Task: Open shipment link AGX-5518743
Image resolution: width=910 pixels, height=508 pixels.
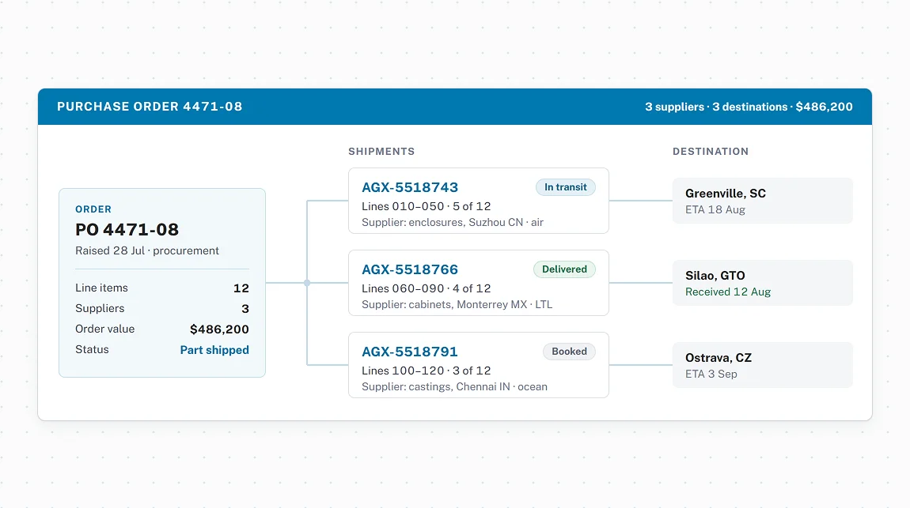Action: point(410,187)
